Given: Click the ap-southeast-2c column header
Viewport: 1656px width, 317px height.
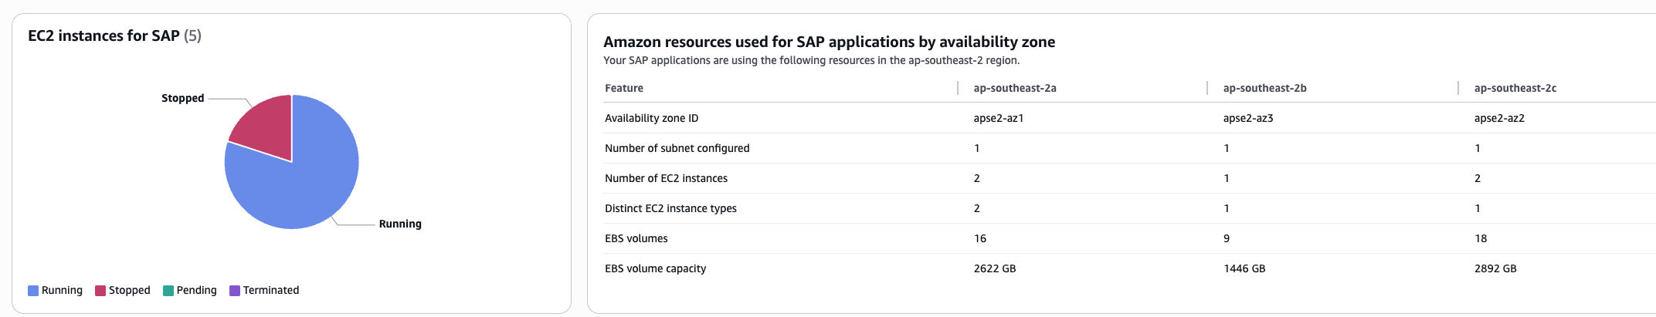Looking at the screenshot, I should point(1515,89).
